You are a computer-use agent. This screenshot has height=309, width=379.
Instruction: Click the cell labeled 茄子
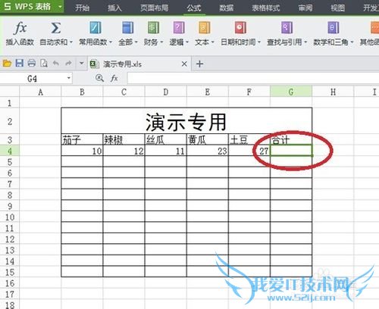click(x=82, y=139)
